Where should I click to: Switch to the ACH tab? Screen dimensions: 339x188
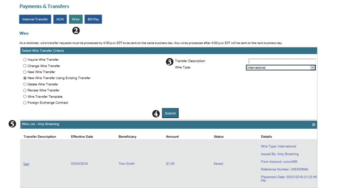pyautogui.click(x=60, y=19)
